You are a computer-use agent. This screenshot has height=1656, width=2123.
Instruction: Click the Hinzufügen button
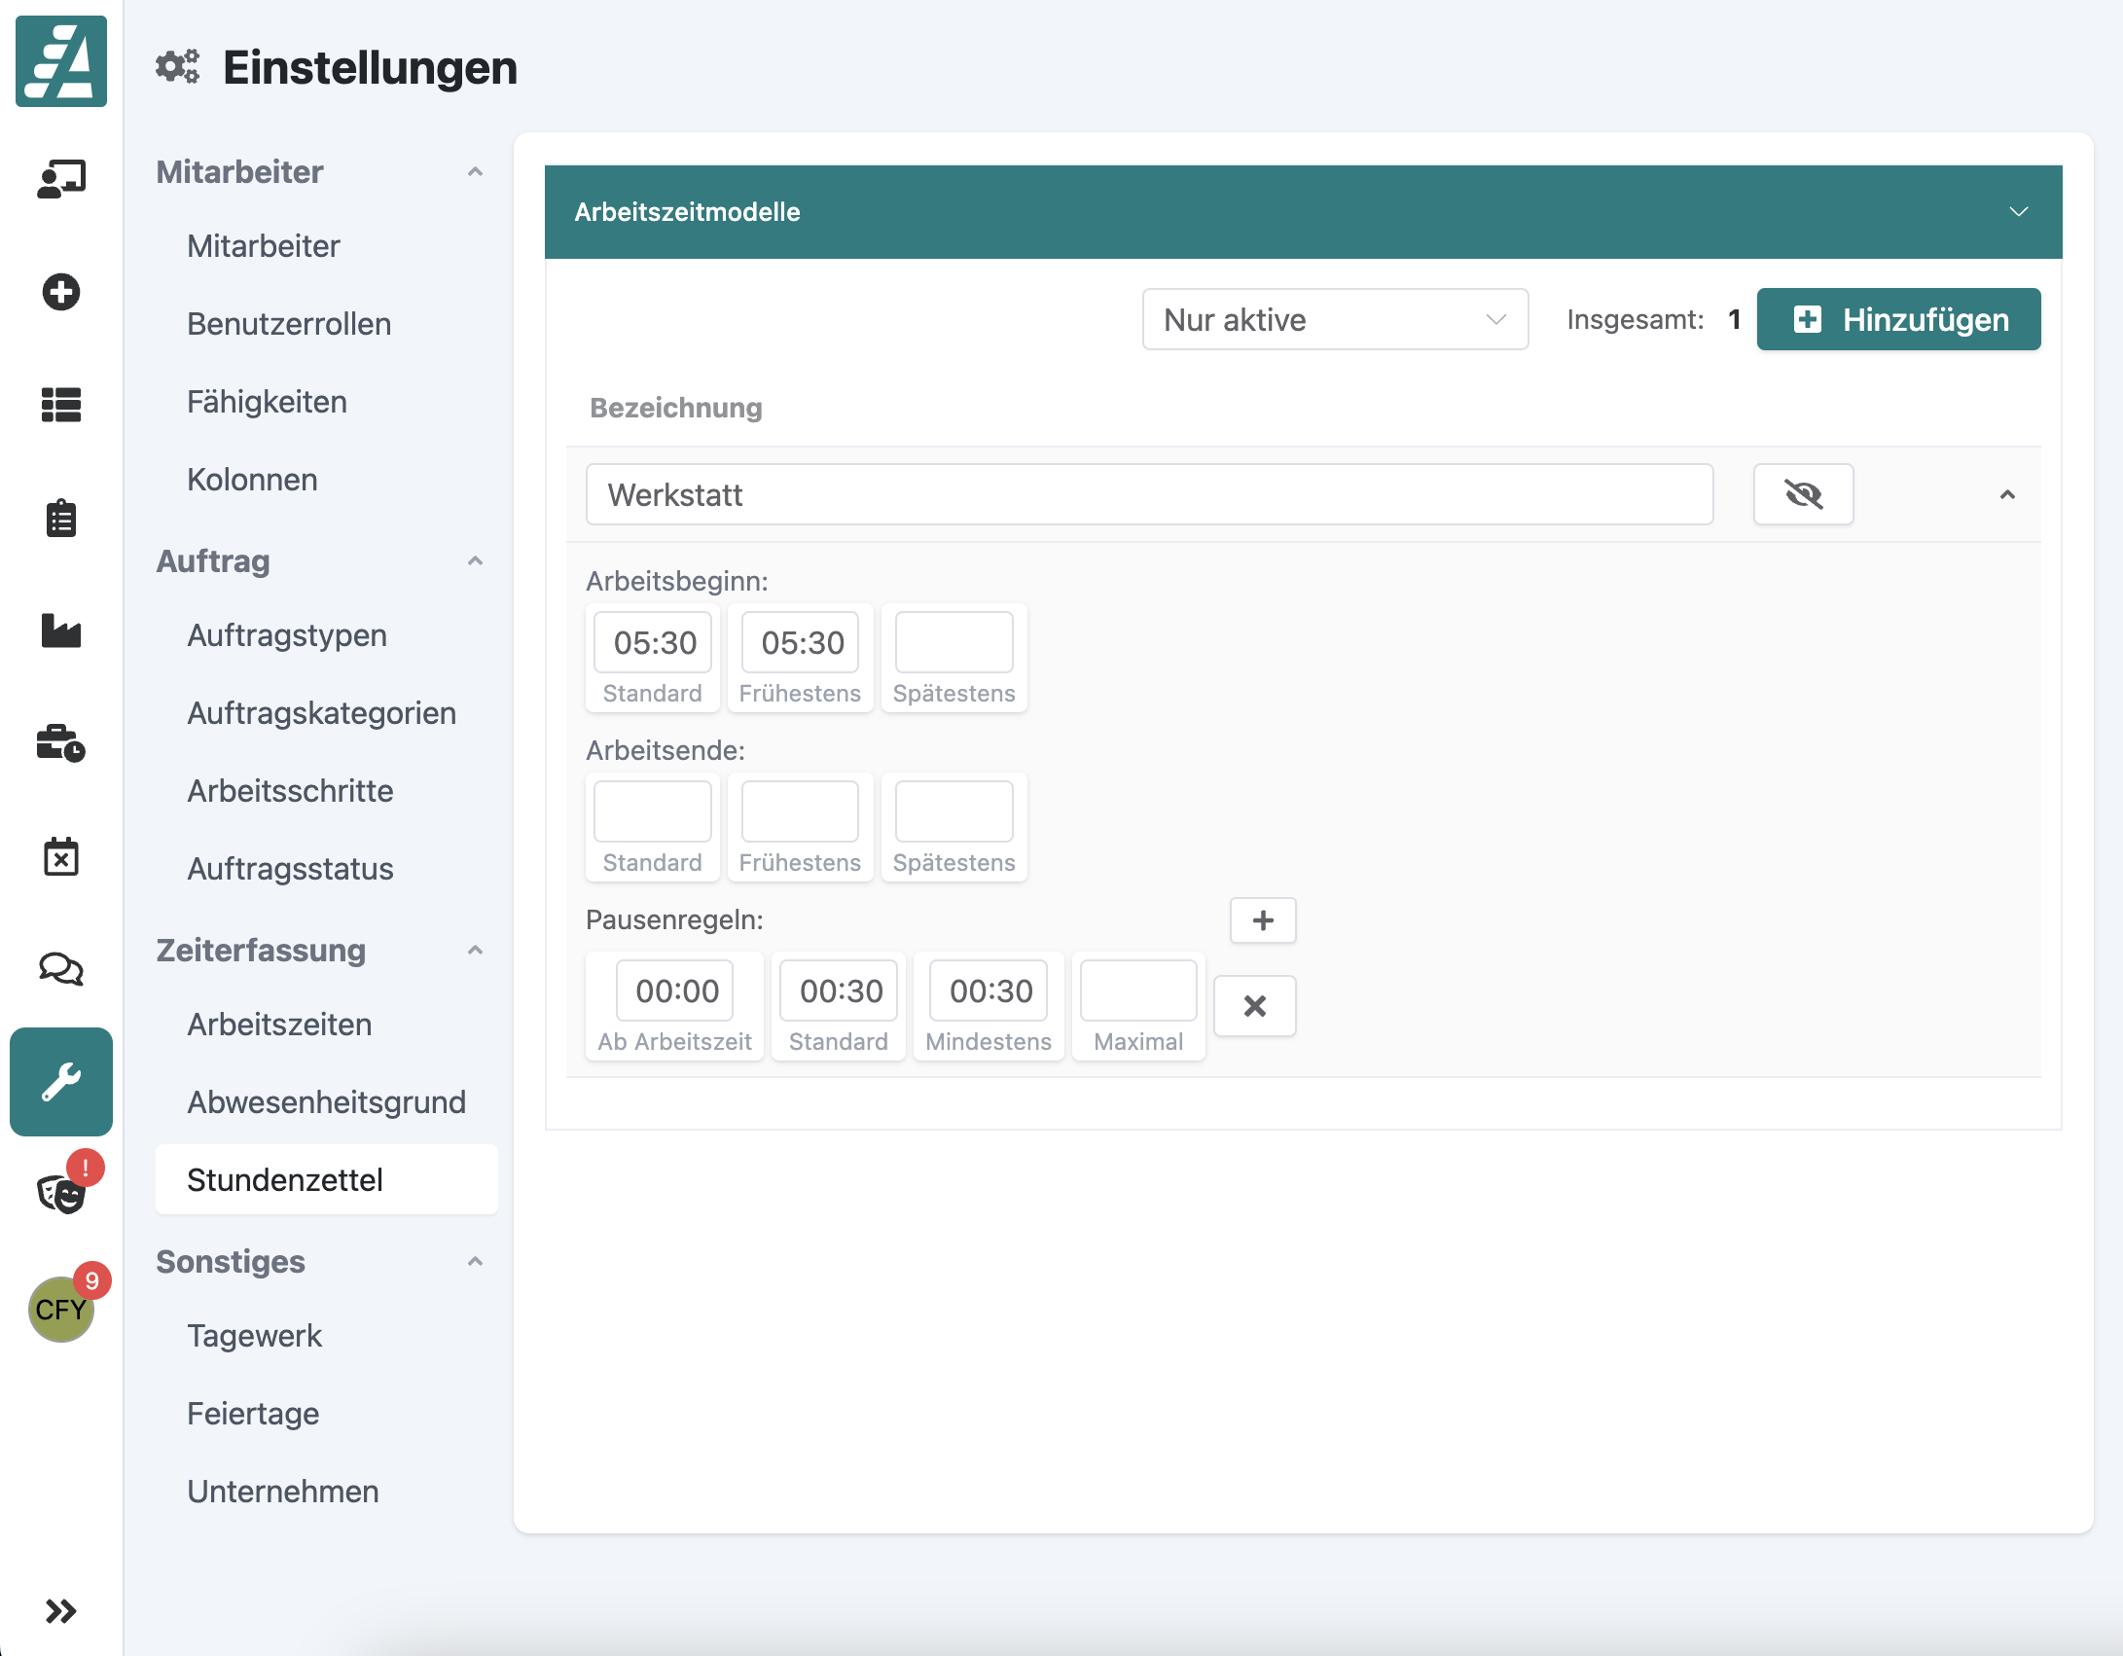(x=1898, y=319)
